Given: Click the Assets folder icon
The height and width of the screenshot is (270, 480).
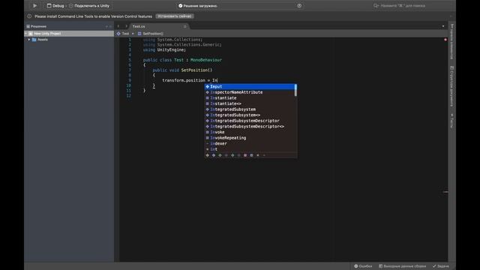Looking at the screenshot, I should [x=34, y=40].
